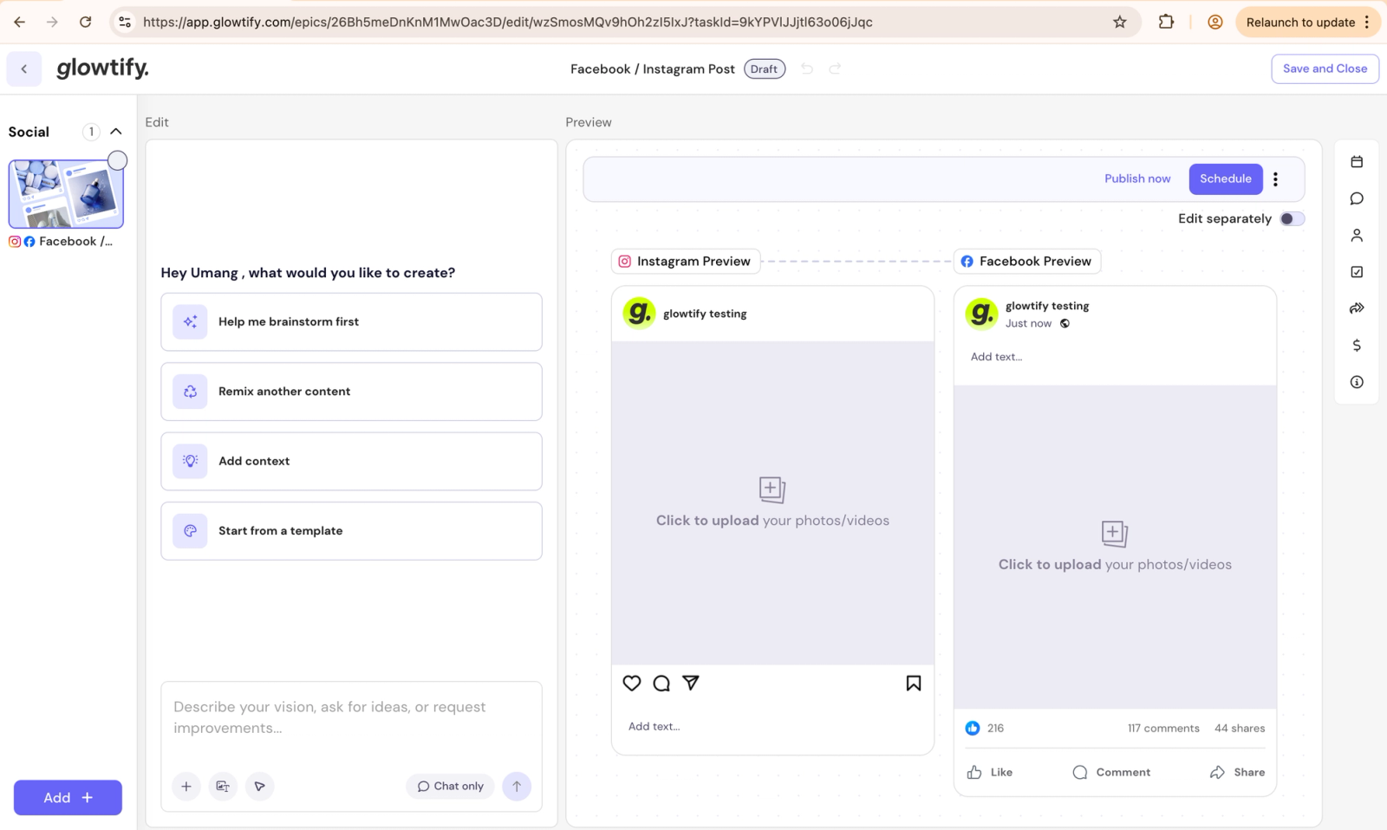Choose Help me brainstorm first
Screen dimensions: 1387x830
pyautogui.click(x=351, y=322)
